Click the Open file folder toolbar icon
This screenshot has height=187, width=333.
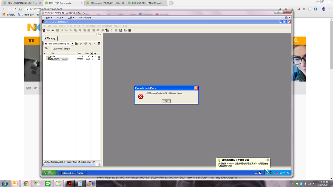[53, 30]
